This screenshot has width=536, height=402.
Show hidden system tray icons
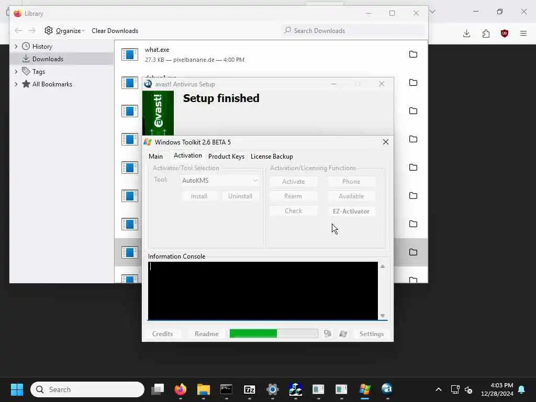coord(439,389)
